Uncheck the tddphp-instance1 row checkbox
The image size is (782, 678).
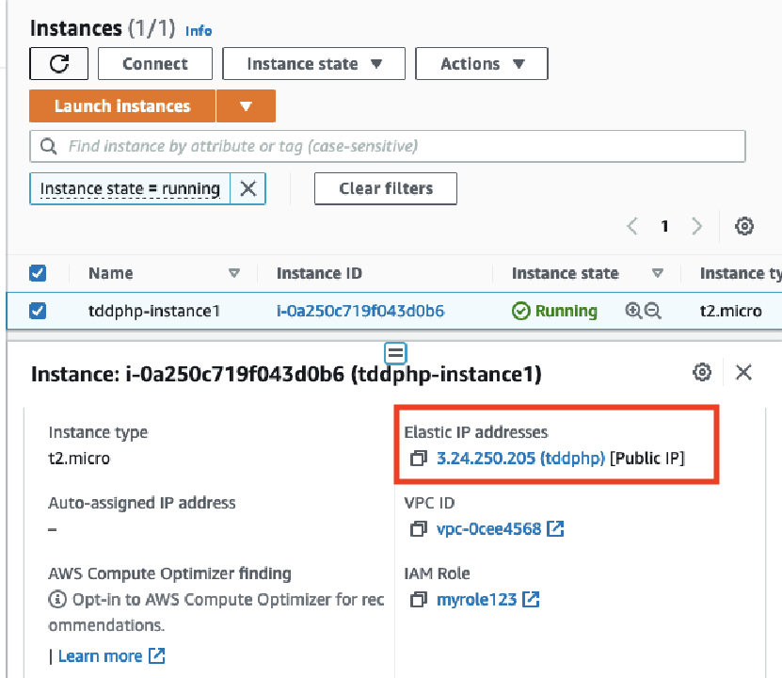pyautogui.click(x=38, y=311)
